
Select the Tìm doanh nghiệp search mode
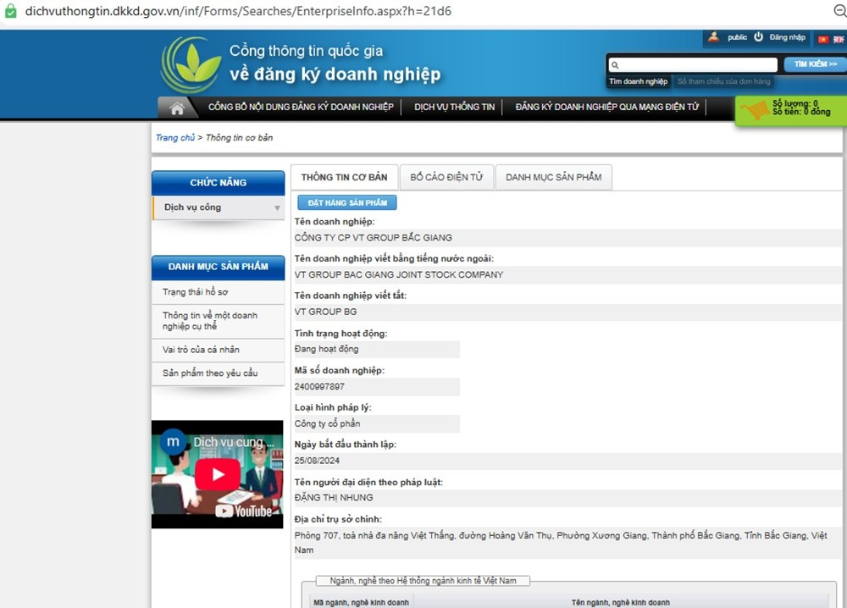pyautogui.click(x=639, y=81)
